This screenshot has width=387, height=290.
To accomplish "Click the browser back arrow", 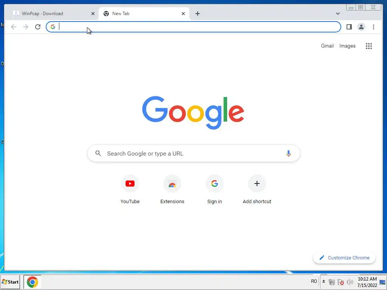I will [x=14, y=27].
